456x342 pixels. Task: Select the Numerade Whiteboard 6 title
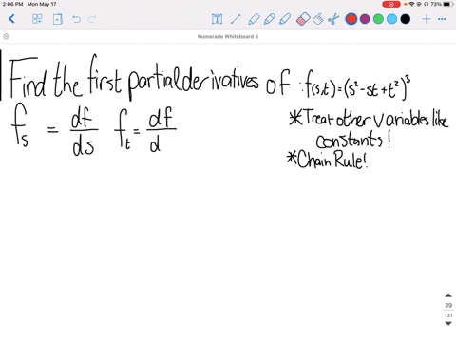point(228,36)
